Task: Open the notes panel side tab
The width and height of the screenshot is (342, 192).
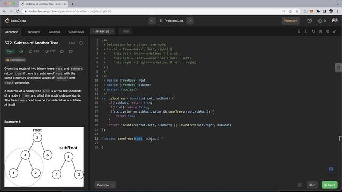Action: 338,68
